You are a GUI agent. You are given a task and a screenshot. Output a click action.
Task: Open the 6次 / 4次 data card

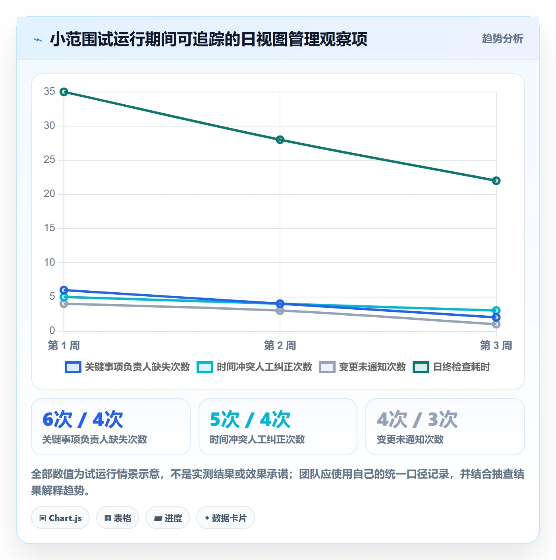point(111,427)
